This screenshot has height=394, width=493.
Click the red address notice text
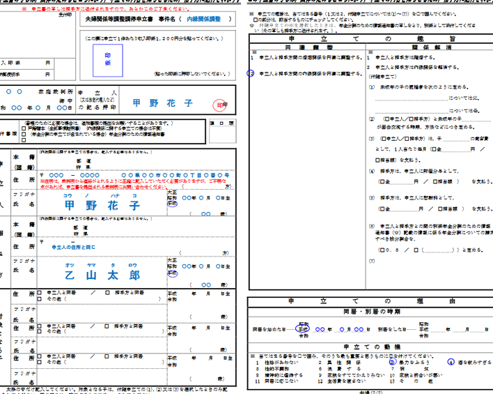133,184
